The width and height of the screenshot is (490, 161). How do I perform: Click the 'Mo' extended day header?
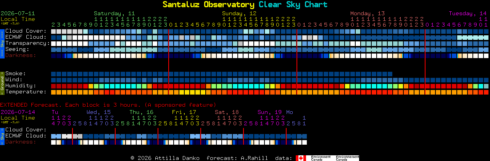click(290, 112)
